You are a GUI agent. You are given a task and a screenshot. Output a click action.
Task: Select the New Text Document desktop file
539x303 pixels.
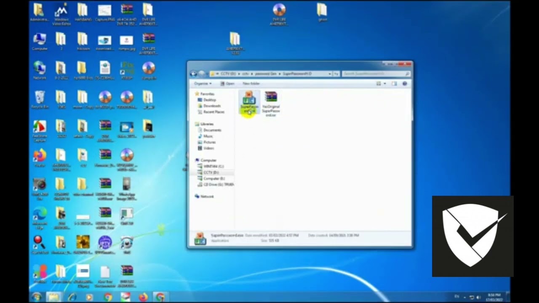click(x=105, y=276)
